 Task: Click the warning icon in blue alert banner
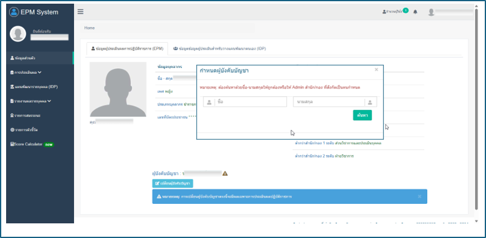pyautogui.click(x=159, y=197)
